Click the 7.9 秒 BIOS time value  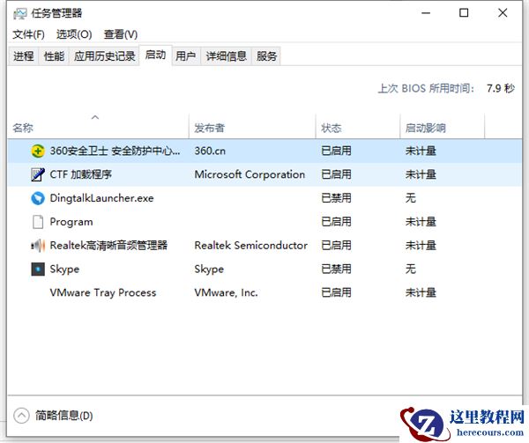[501, 89]
